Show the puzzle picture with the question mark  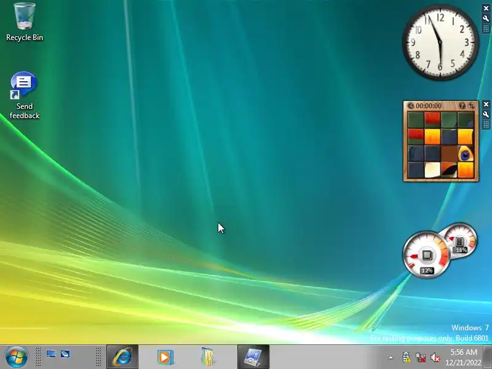pos(462,106)
